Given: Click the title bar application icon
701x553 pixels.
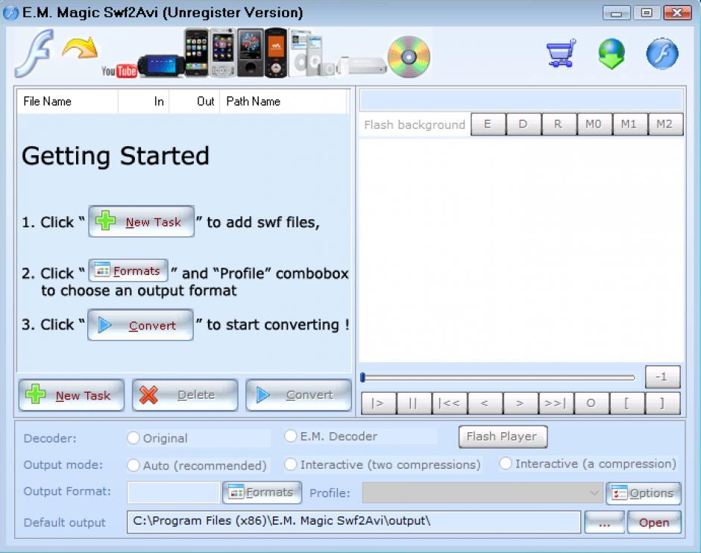Looking at the screenshot, I should coord(10,13).
